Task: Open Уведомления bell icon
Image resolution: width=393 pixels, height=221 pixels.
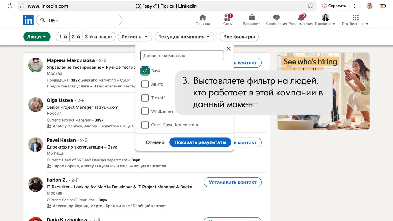Action: pos(301,17)
